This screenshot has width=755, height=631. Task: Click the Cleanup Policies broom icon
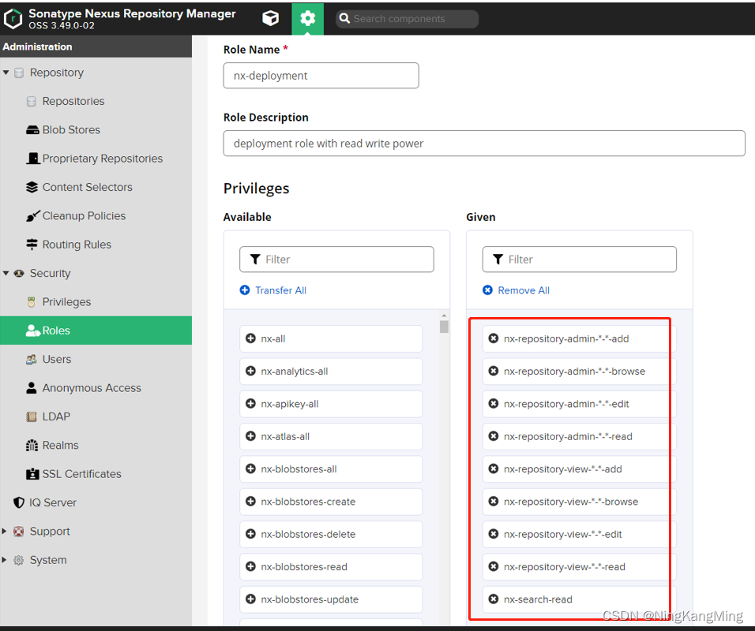pos(32,216)
